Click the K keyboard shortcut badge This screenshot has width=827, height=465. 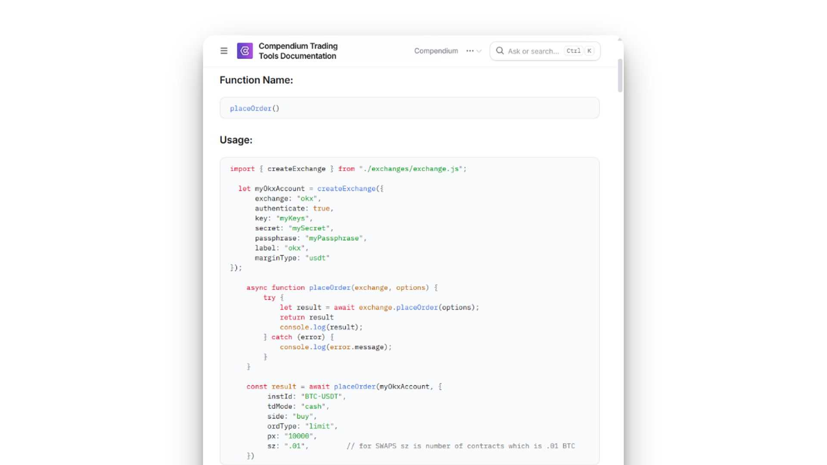(x=589, y=51)
